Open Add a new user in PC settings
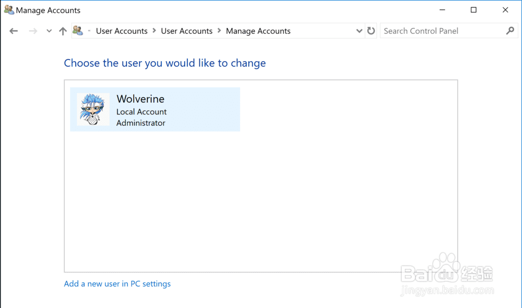522x308 pixels. tap(117, 284)
